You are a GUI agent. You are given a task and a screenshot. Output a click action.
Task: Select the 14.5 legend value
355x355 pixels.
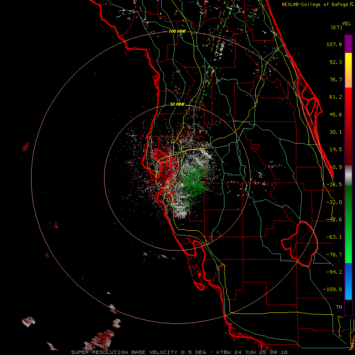336,149
